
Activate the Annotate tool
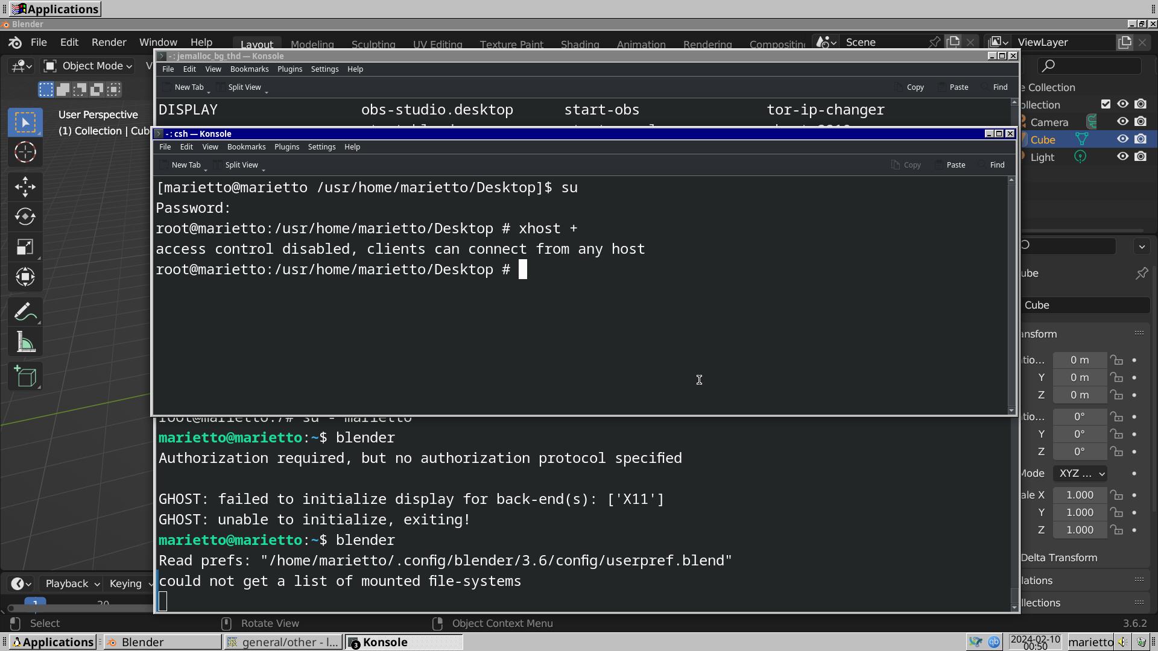(25, 312)
